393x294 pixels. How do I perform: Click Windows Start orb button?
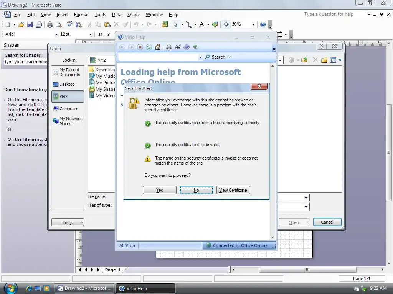click(x=10, y=288)
